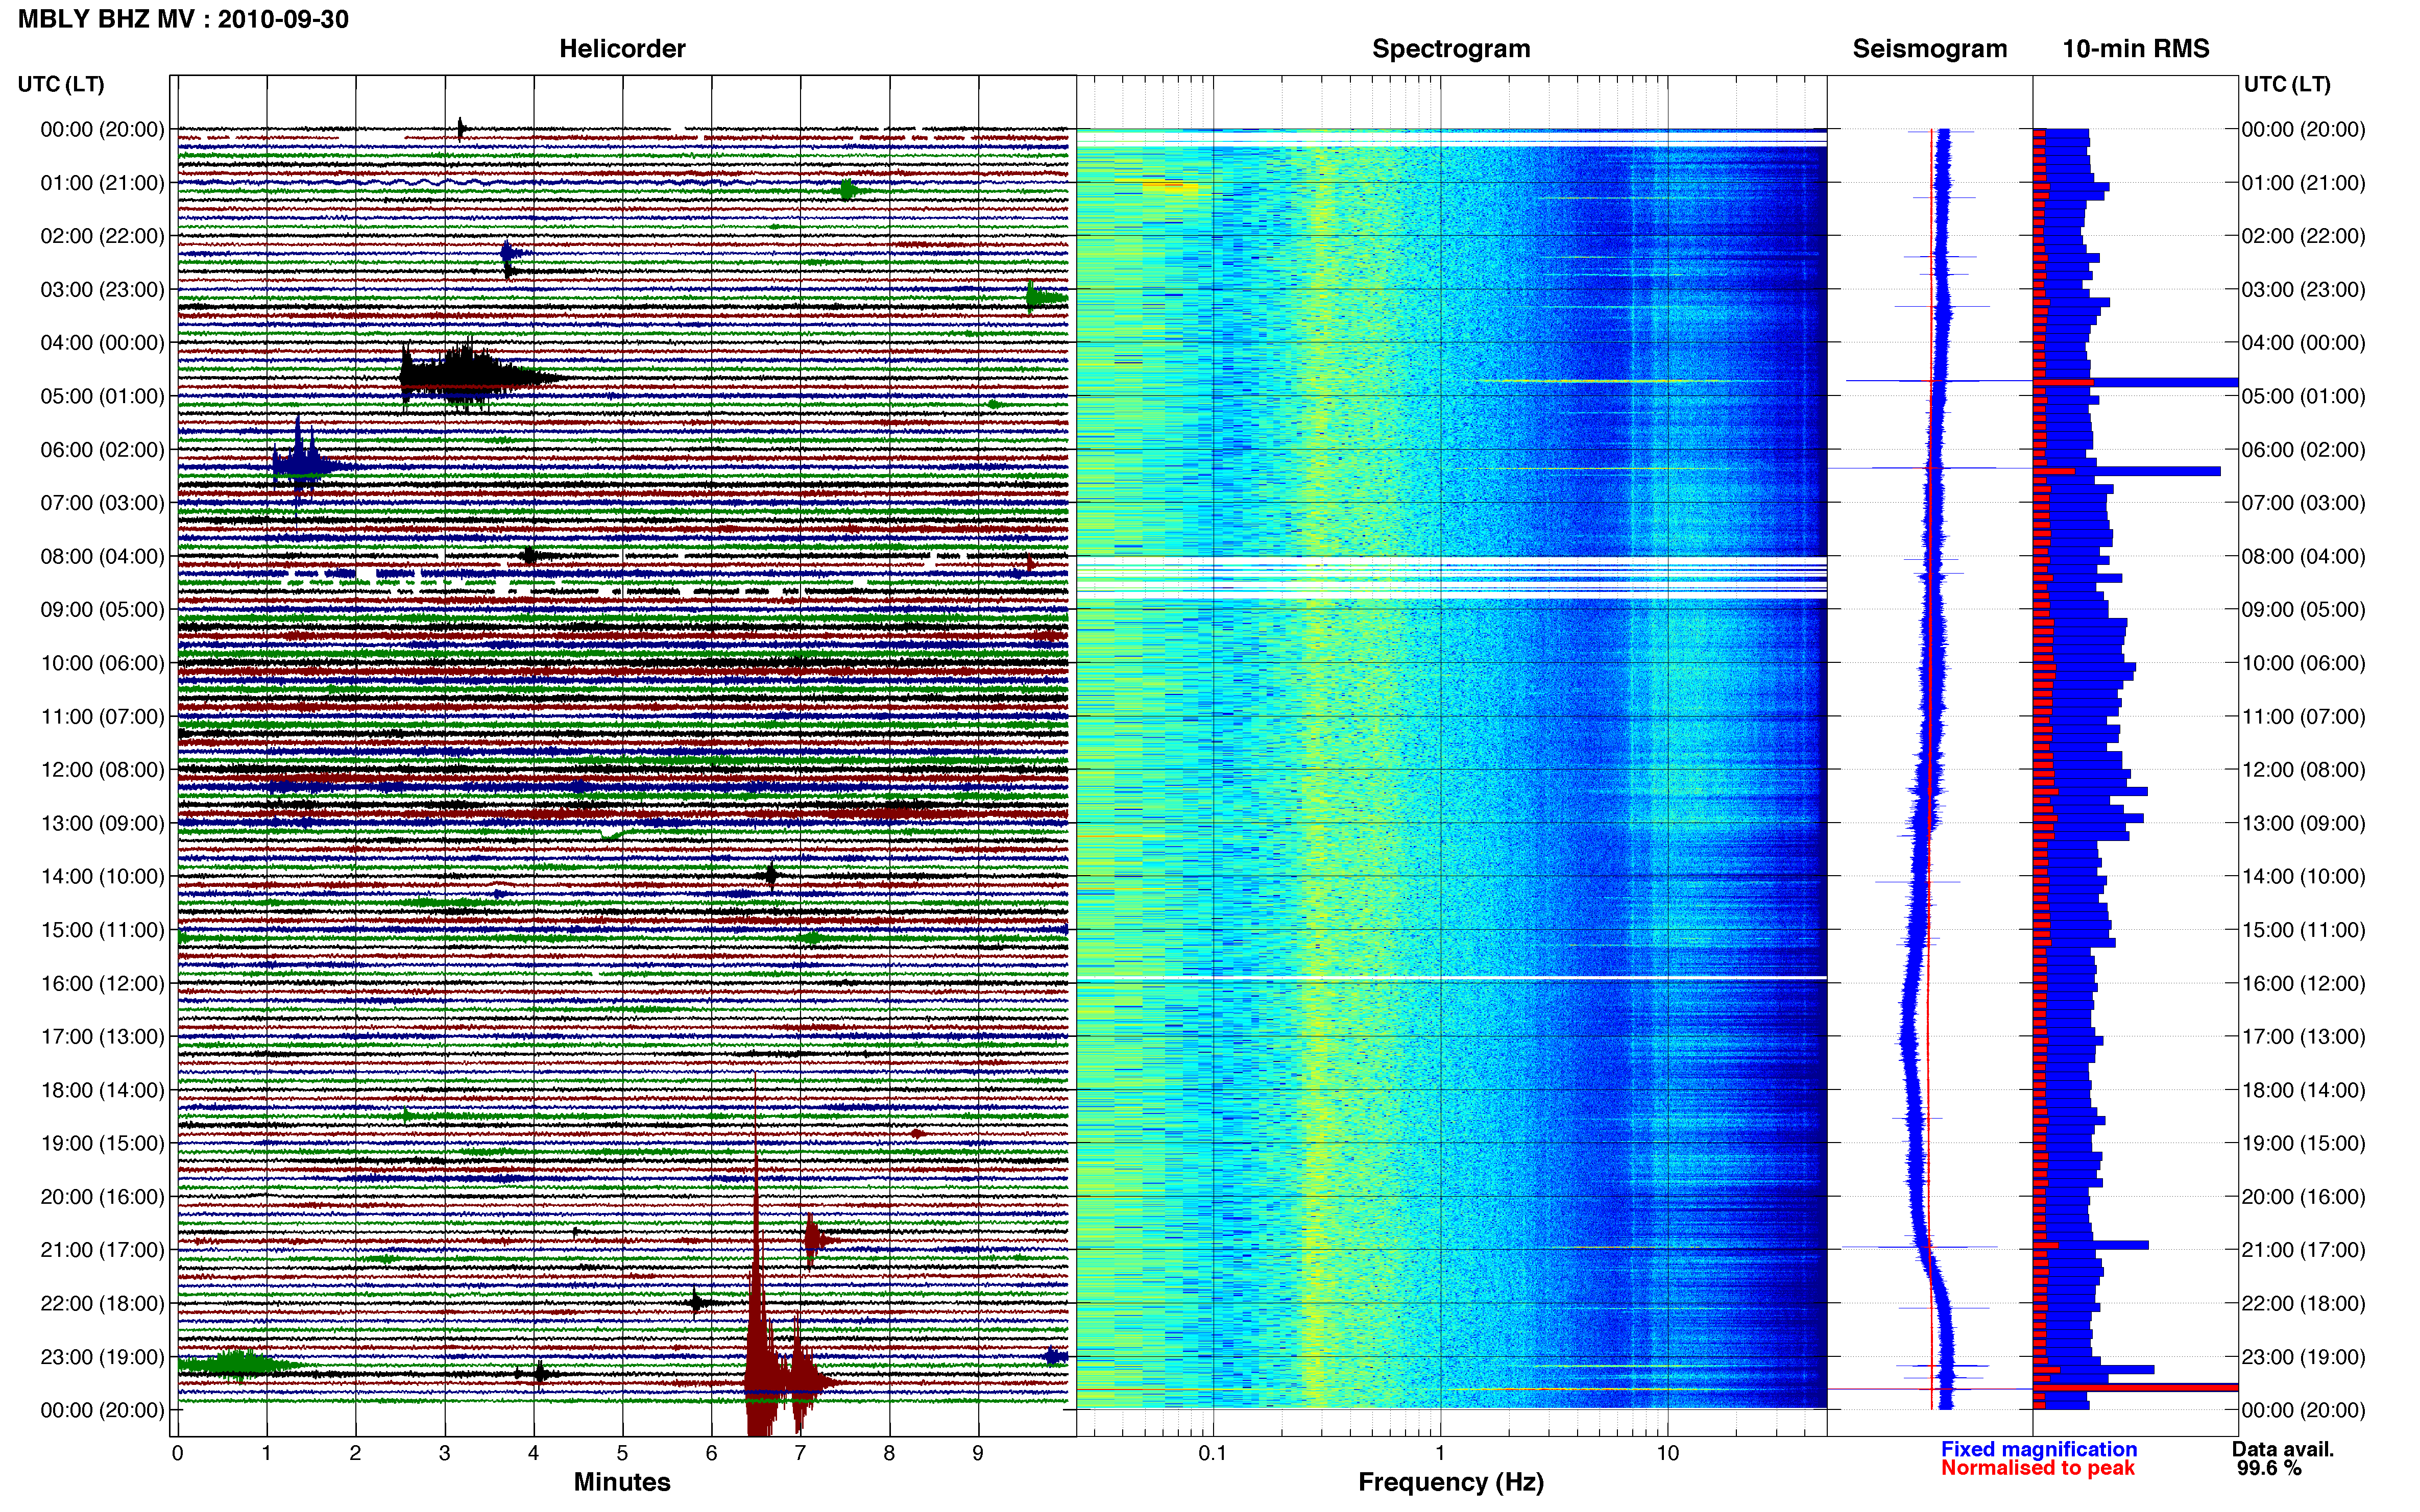Image resolution: width=2420 pixels, height=1512 pixels.
Task: Click '23:00 (19:00)' on the helicorder time axis
Action: point(102,1357)
